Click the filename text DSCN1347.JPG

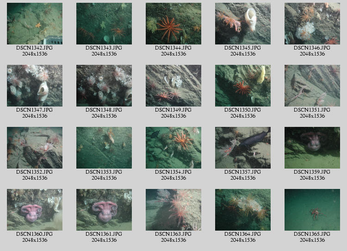pos(35,110)
